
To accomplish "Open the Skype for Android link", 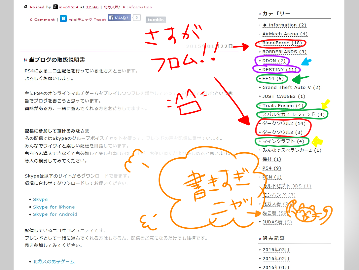I will pos(55,214).
